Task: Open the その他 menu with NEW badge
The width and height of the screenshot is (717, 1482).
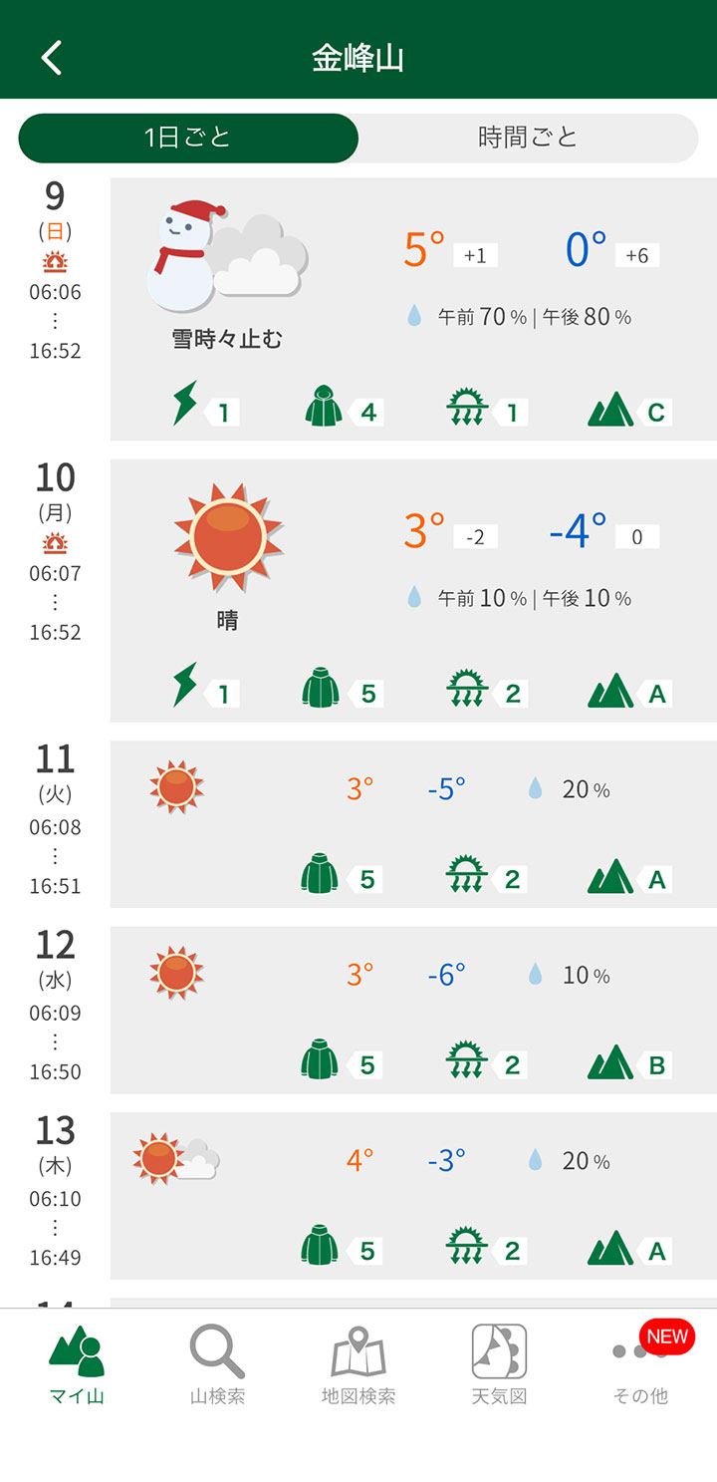Action: point(639,1363)
